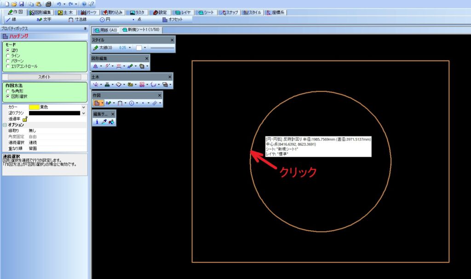Click the スポイト button

[x=44, y=77]
